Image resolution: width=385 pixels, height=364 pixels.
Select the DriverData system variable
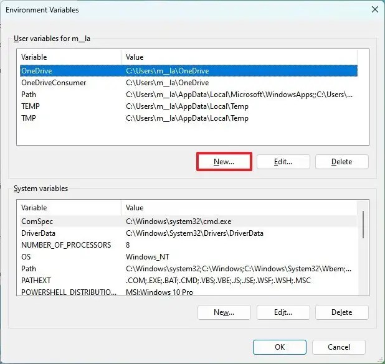click(189, 233)
